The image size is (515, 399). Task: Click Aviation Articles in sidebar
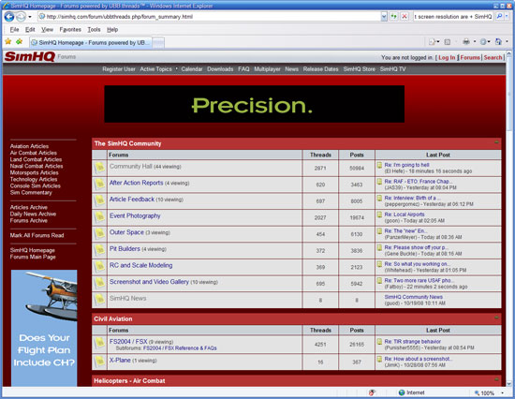pos(29,146)
